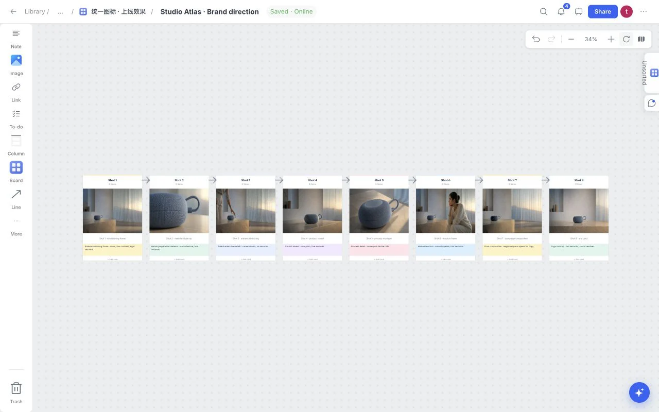Open the header overflow options menu
This screenshot has height=412, width=659.
(x=644, y=11)
